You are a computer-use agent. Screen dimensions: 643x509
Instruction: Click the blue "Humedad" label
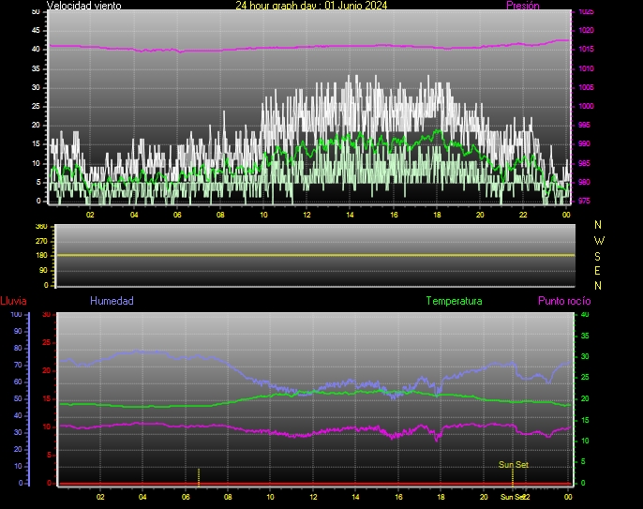[112, 301]
